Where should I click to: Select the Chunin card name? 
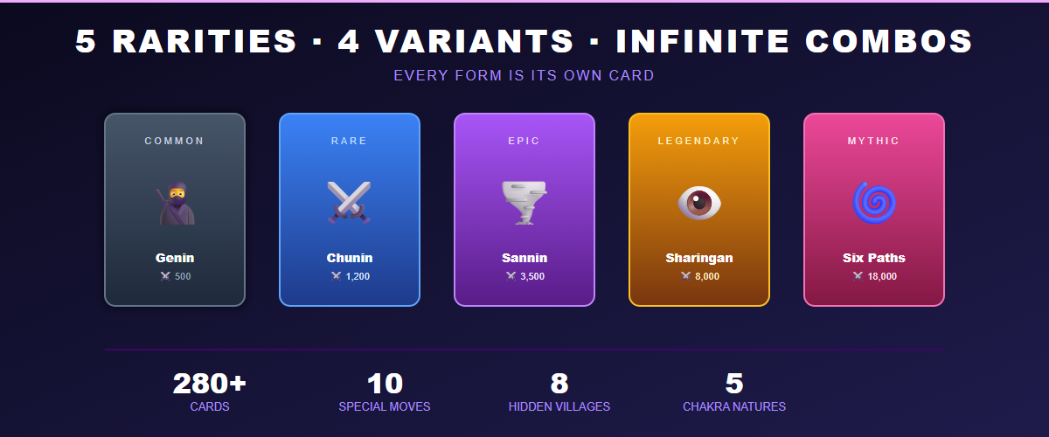(350, 258)
